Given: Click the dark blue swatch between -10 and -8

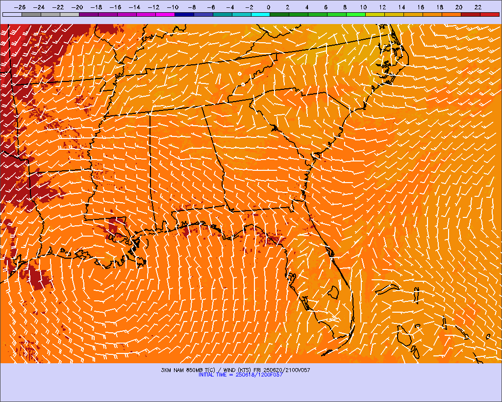Looking at the screenshot, I should pos(184,14).
